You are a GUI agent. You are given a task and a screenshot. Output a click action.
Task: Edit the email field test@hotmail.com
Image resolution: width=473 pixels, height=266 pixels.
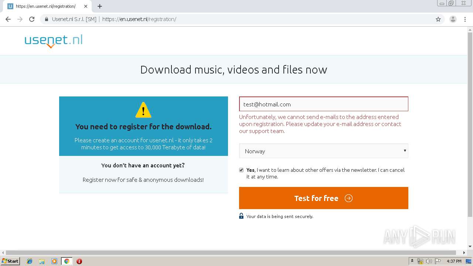coord(324,104)
